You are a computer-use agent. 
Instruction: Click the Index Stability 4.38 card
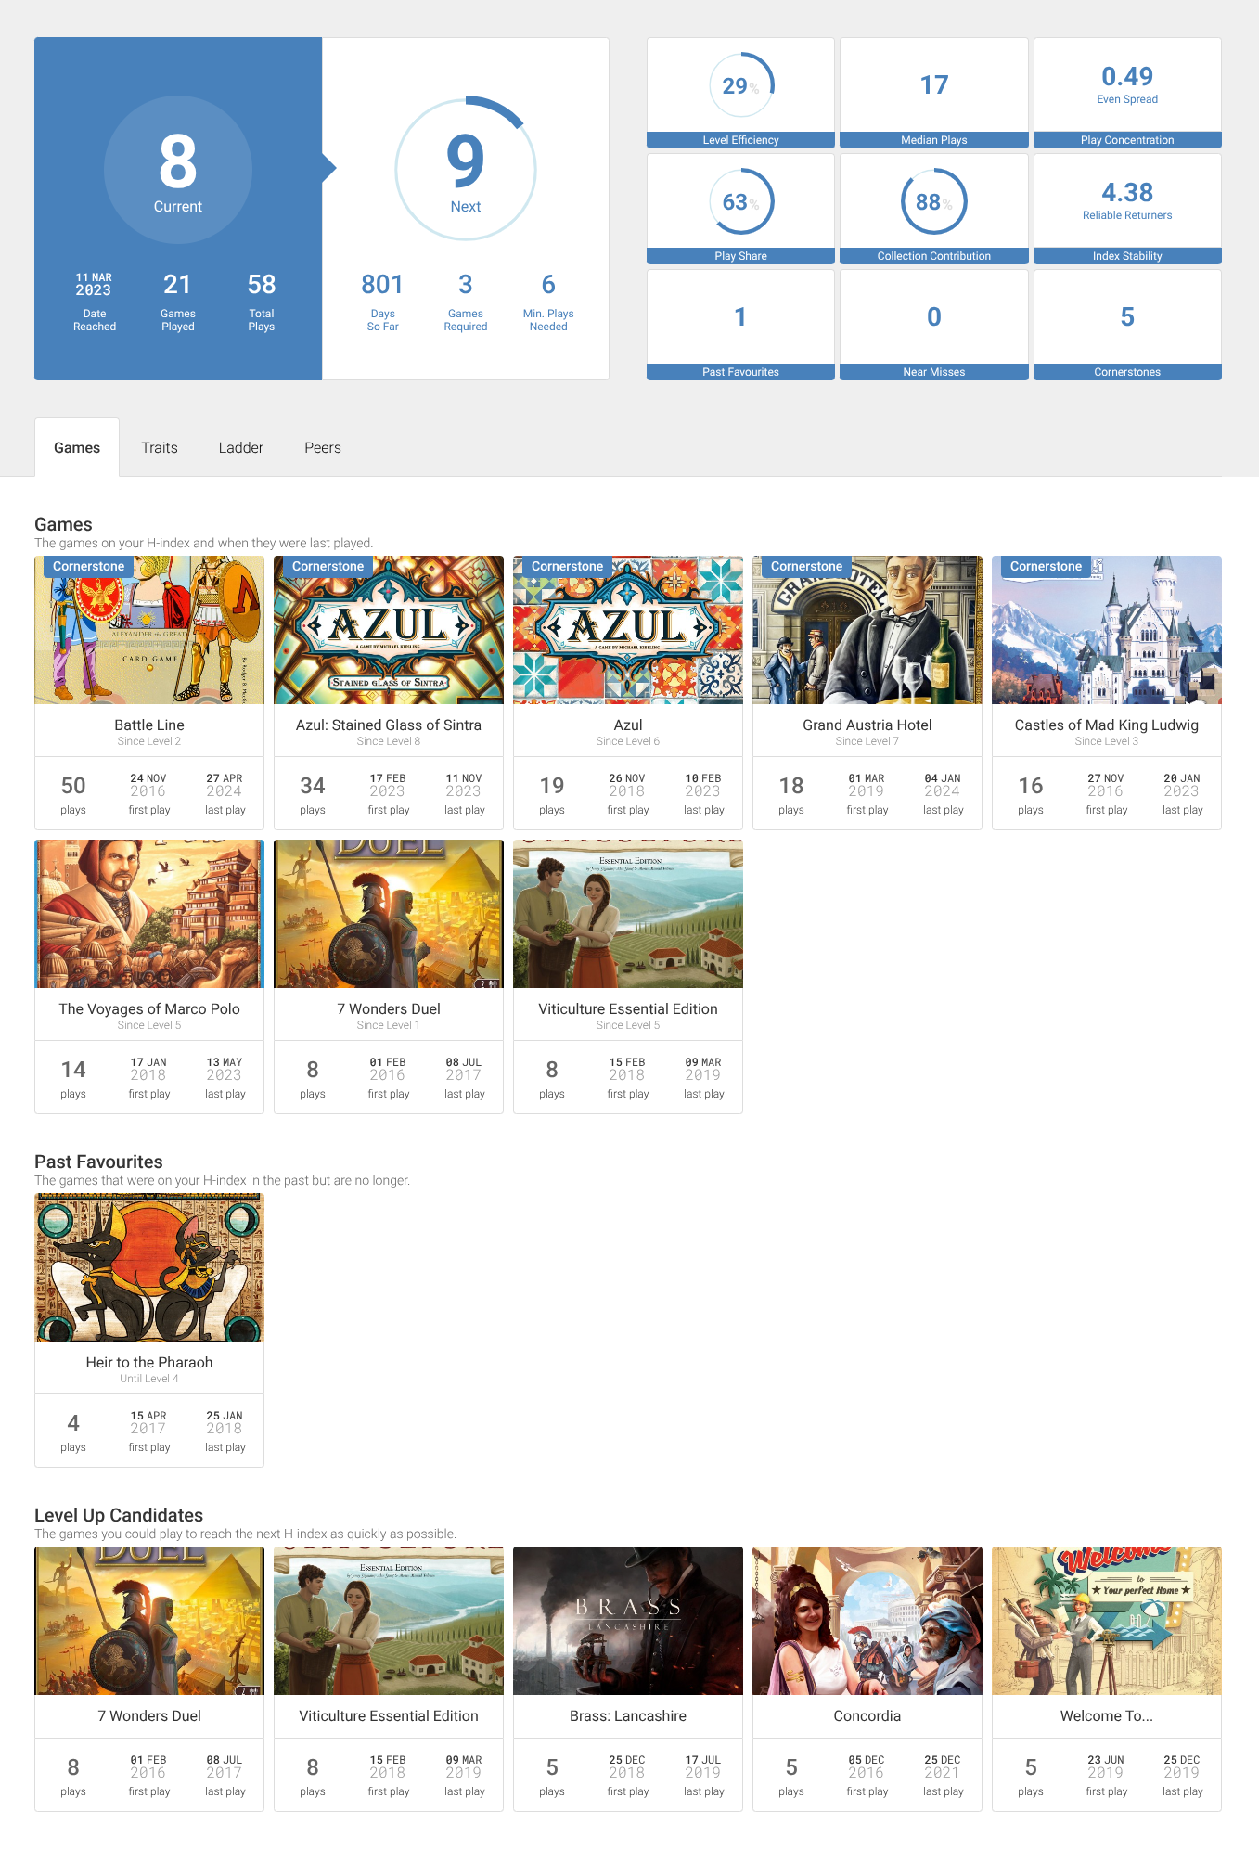pyautogui.click(x=1127, y=209)
